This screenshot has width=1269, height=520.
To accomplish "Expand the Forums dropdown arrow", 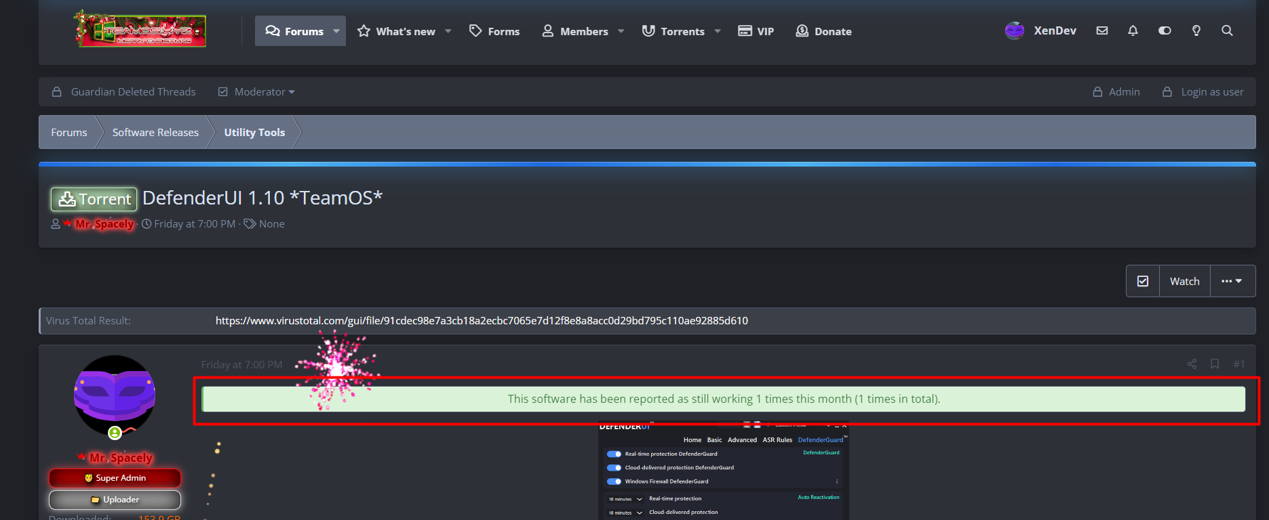I will 336,31.
